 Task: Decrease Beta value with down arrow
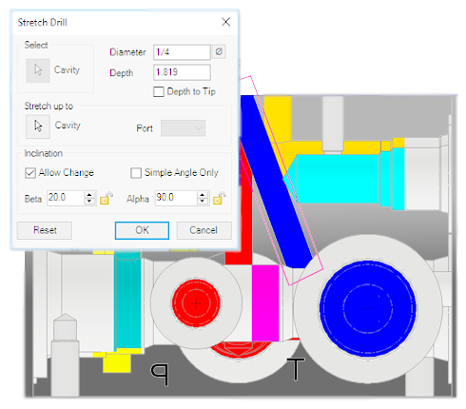pos(89,202)
